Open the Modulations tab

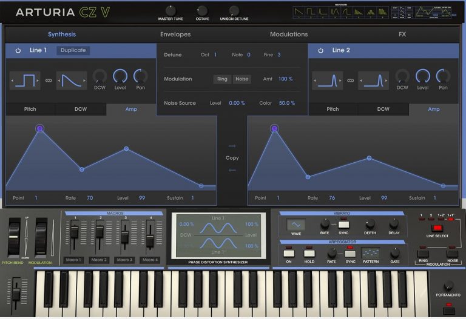[x=289, y=35]
